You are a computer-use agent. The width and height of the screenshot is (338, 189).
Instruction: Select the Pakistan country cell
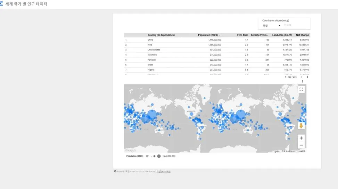(x=151, y=60)
